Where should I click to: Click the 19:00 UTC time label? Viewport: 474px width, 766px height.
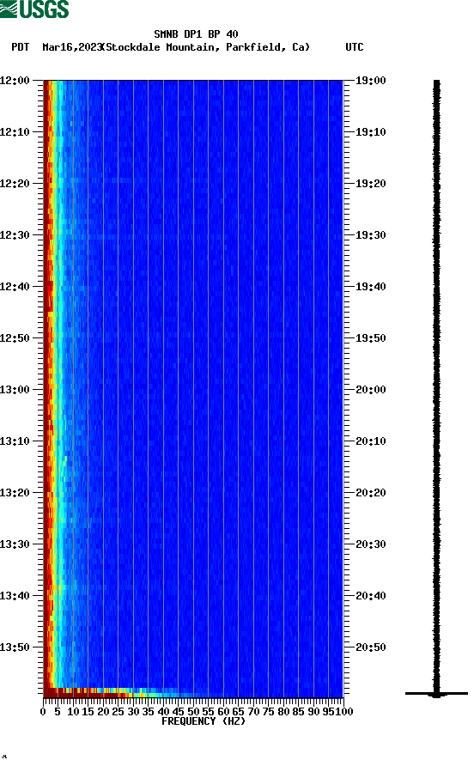pyautogui.click(x=370, y=81)
